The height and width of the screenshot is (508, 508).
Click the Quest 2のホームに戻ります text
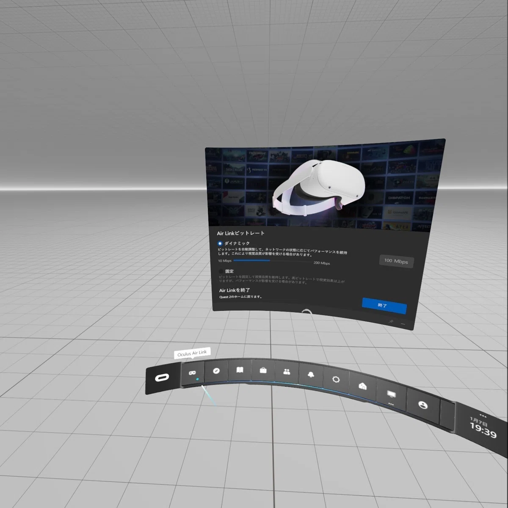240,297
